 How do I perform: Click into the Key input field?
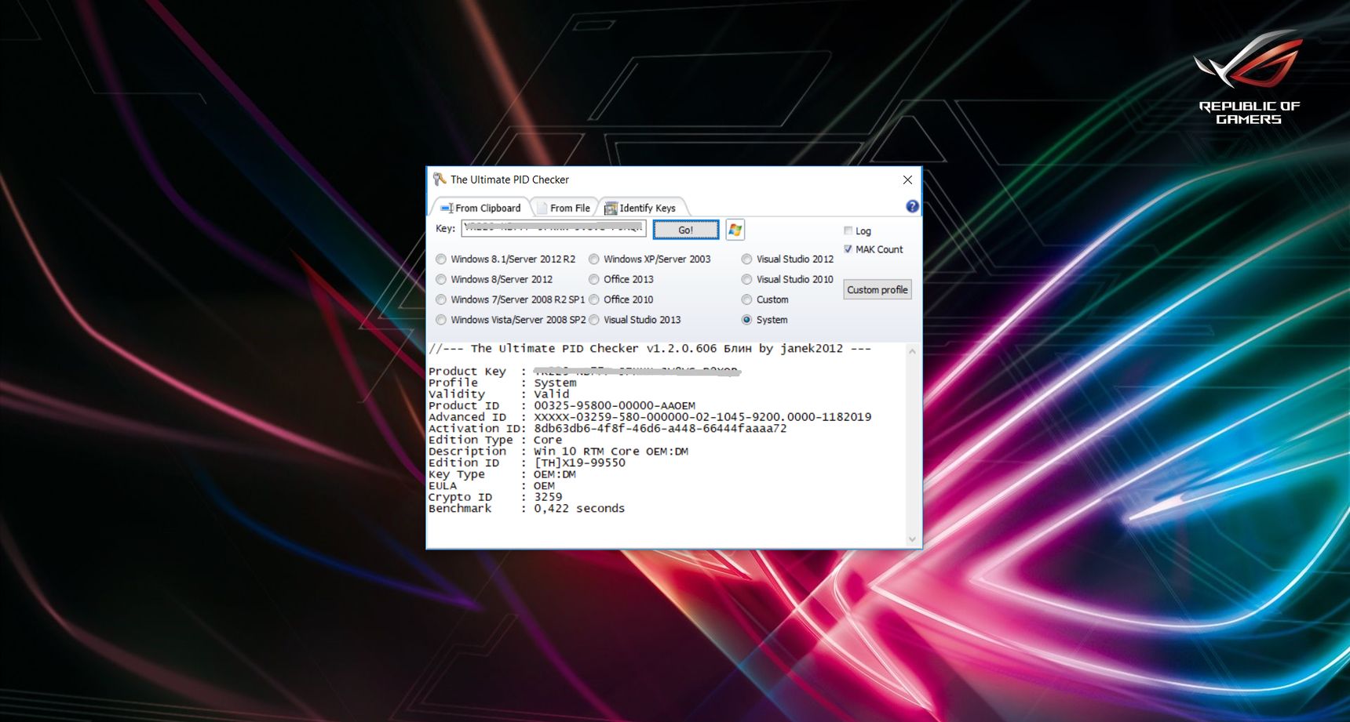point(553,228)
